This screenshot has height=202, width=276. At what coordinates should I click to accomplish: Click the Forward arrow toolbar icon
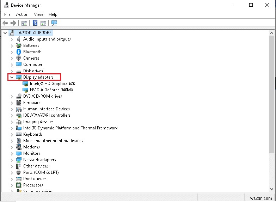[13, 23]
